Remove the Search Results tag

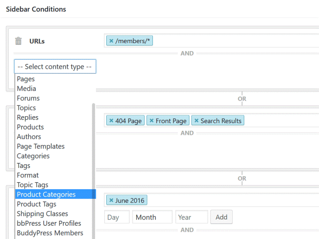196,120
